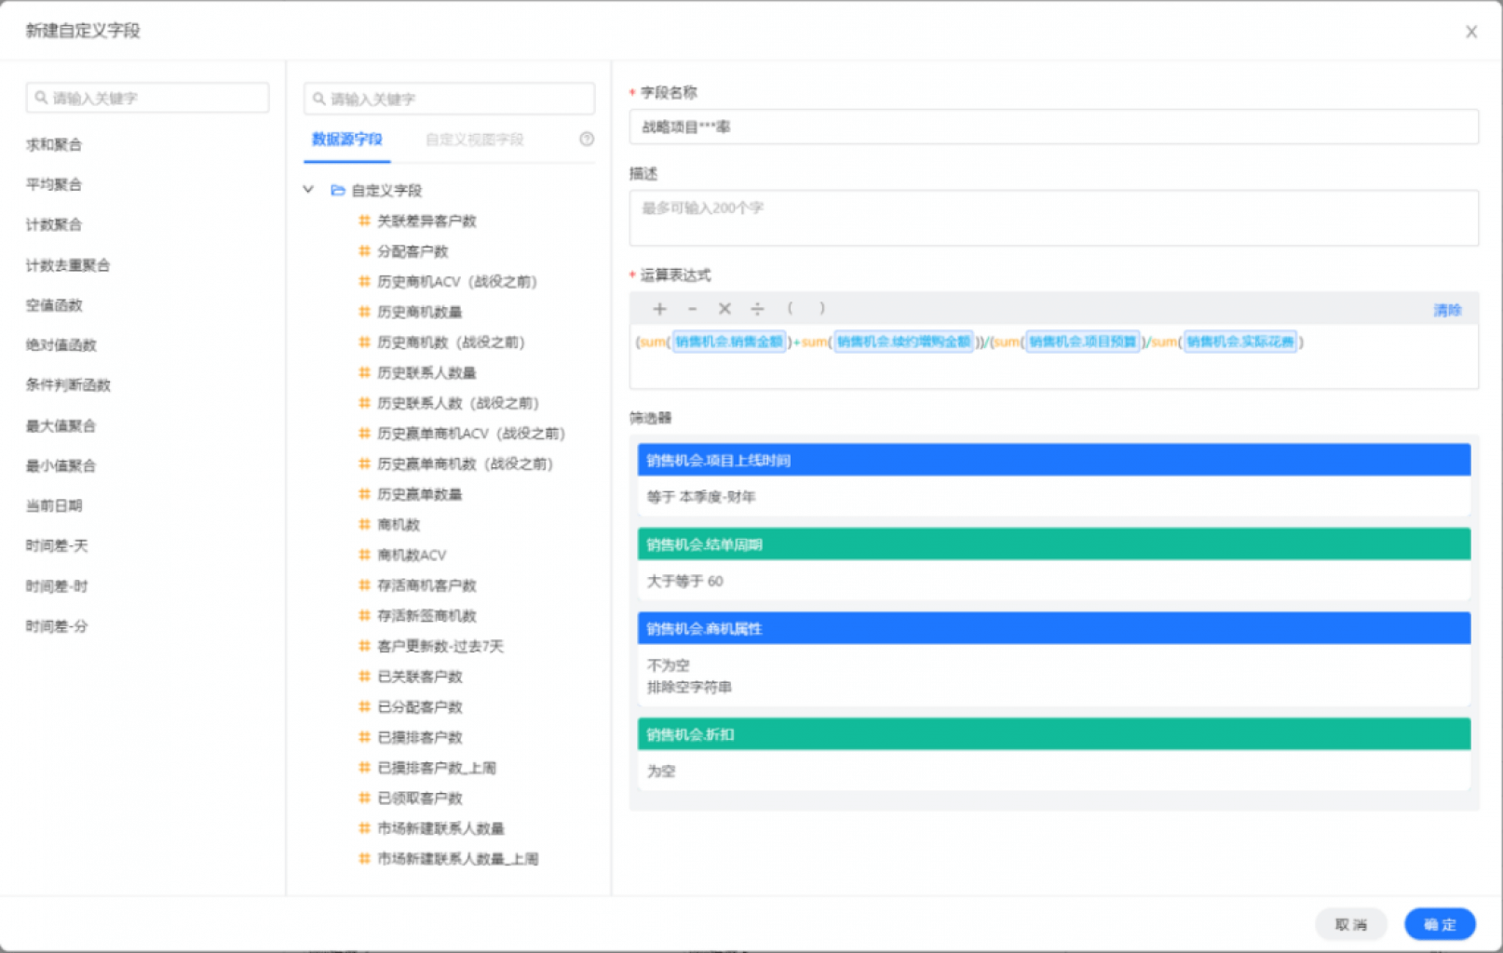This screenshot has width=1503, height=953.
Task: Click the division (÷) operator icon
Action: pos(758,308)
